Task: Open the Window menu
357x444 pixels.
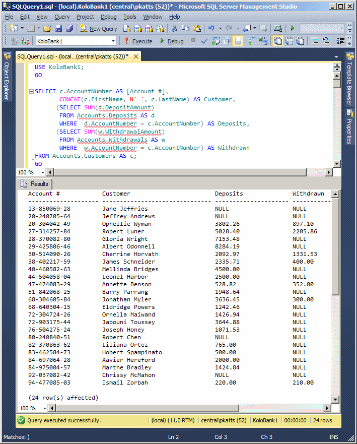Action: pos(153,17)
